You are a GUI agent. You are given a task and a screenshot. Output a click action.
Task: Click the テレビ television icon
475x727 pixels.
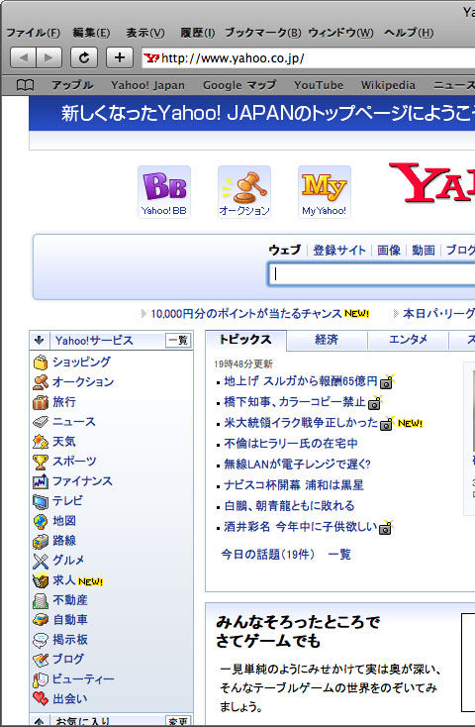click(41, 501)
